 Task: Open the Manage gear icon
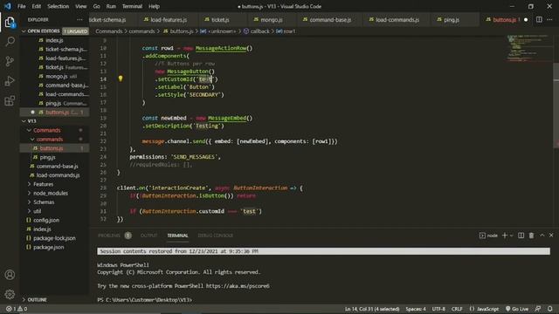pos(10,294)
